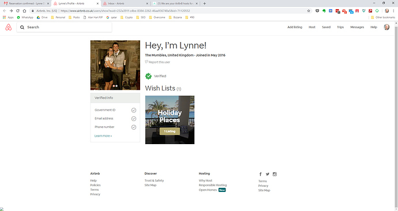
Task: Click the browser back arrow
Action: coord(4,10)
